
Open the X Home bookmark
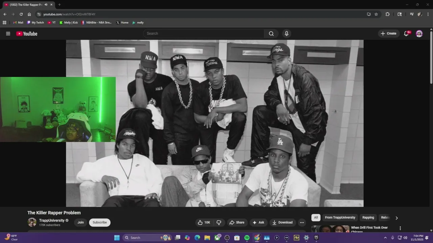point(122,23)
